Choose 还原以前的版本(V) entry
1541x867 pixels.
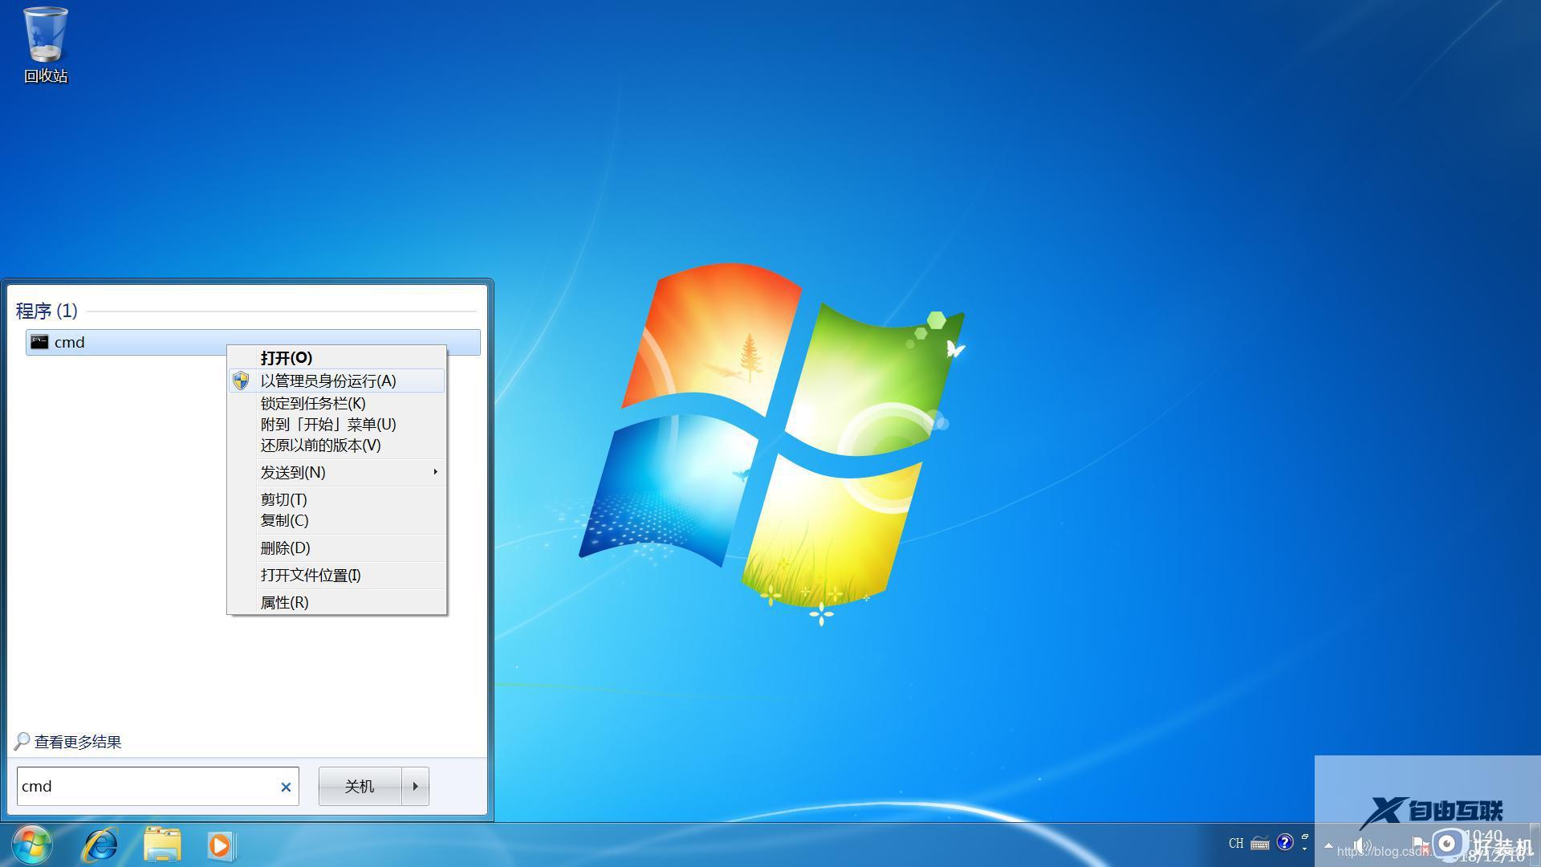(x=336, y=445)
